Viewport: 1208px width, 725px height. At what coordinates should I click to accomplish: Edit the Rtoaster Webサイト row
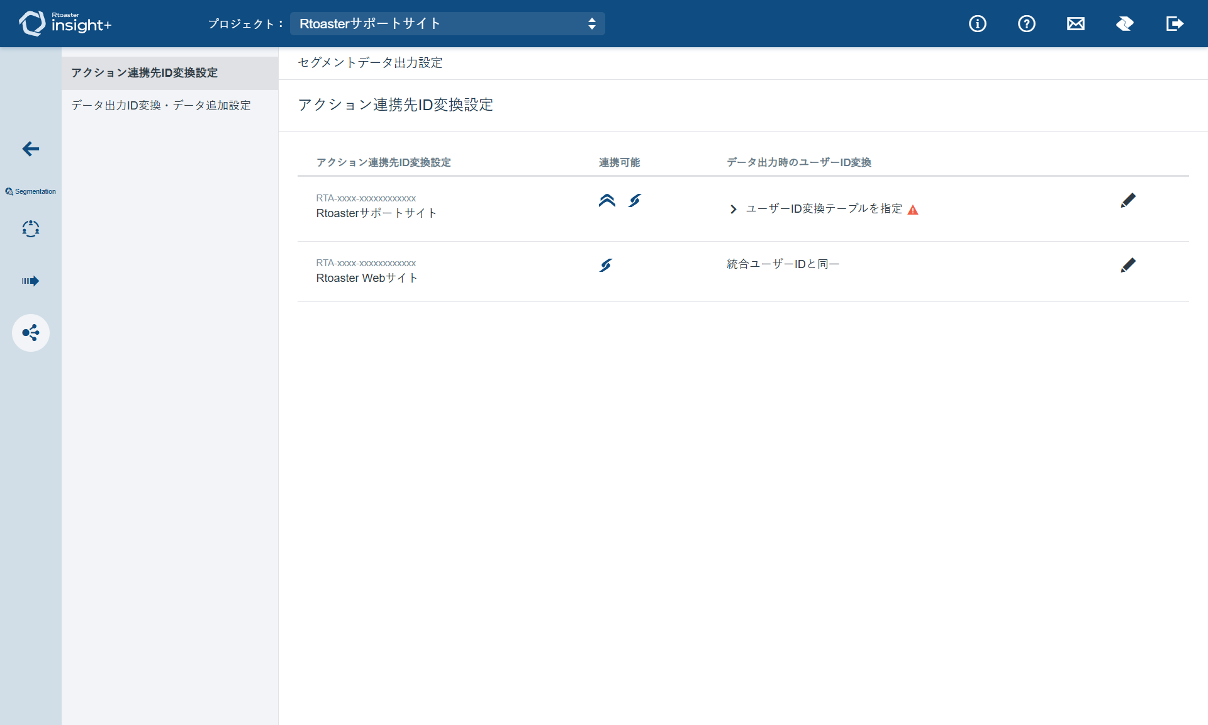[1128, 266]
